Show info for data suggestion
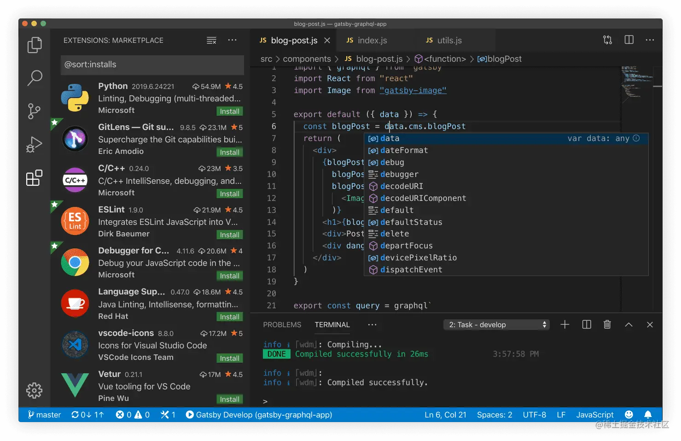The image size is (681, 441). click(x=636, y=138)
